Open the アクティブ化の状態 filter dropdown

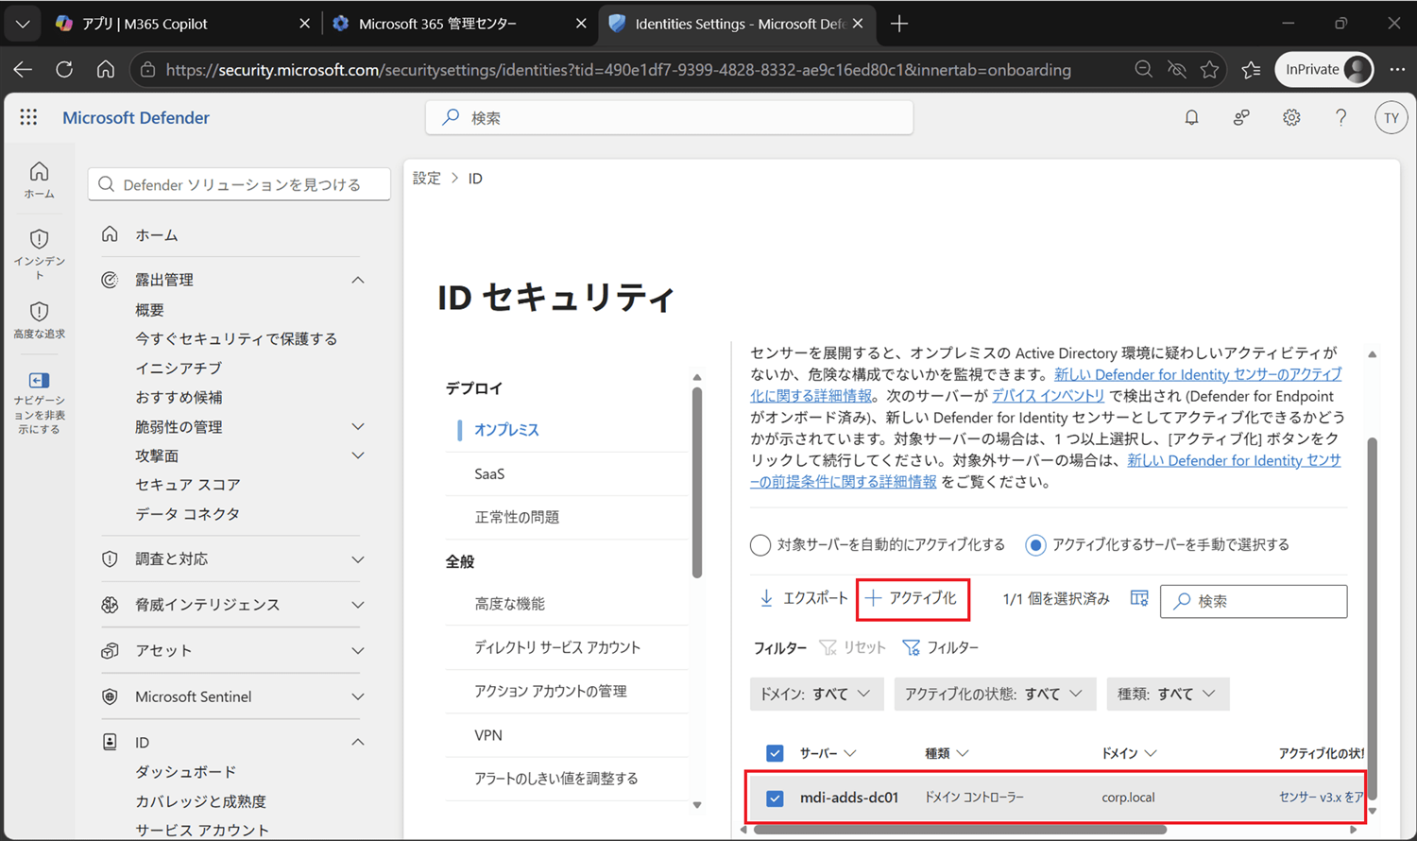tap(995, 694)
